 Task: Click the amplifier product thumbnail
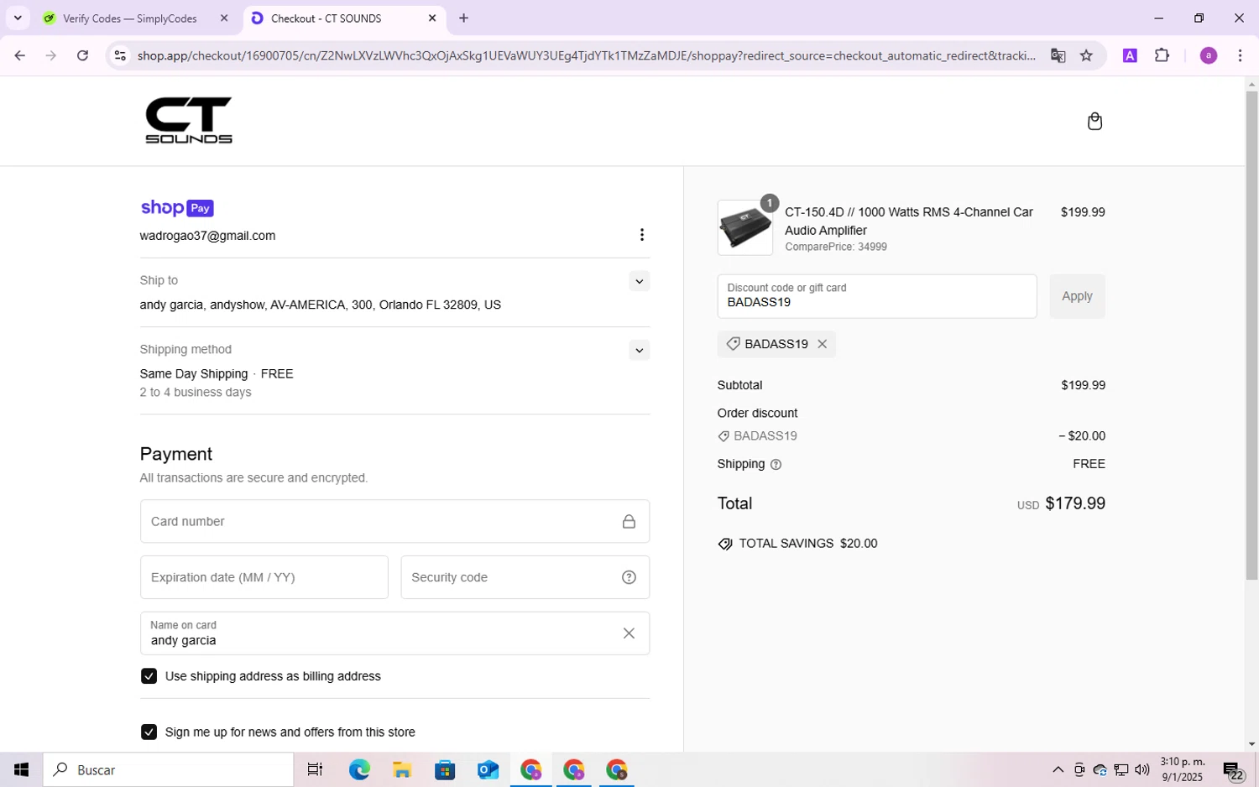[x=745, y=227]
